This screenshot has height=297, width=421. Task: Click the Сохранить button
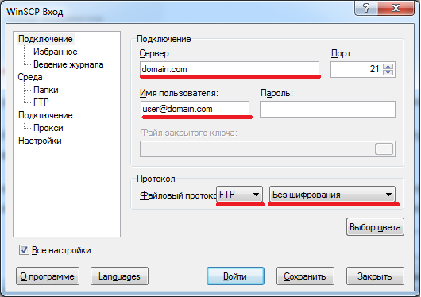click(x=305, y=276)
